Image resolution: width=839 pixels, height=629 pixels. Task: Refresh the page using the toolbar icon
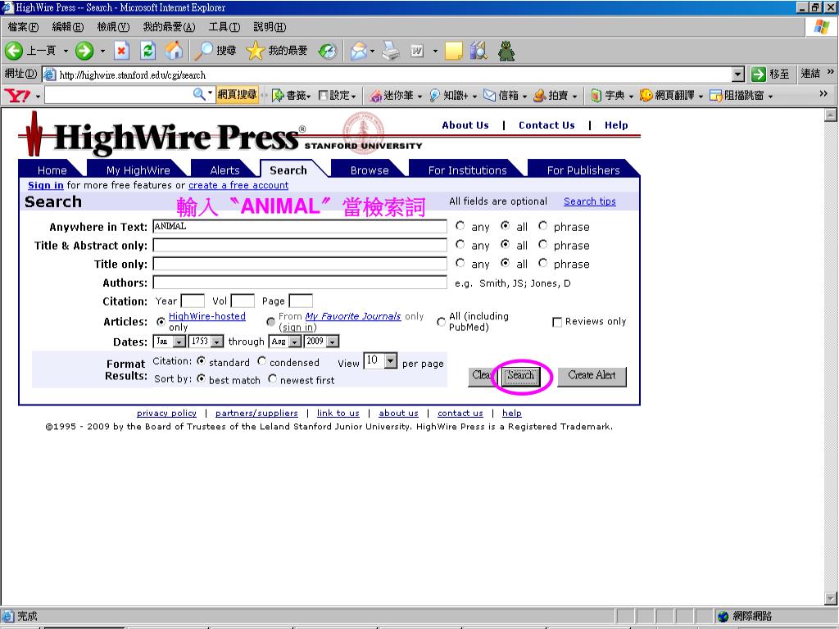[148, 51]
